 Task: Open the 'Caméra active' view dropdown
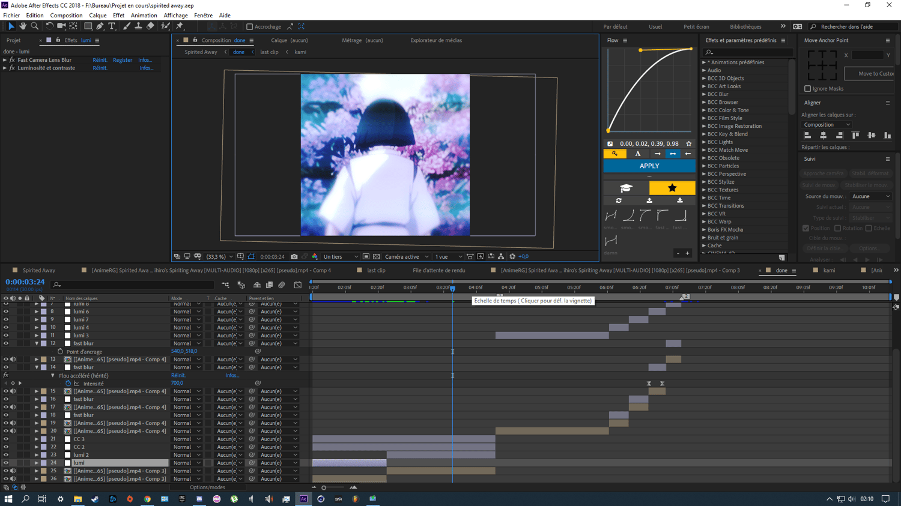pos(407,257)
